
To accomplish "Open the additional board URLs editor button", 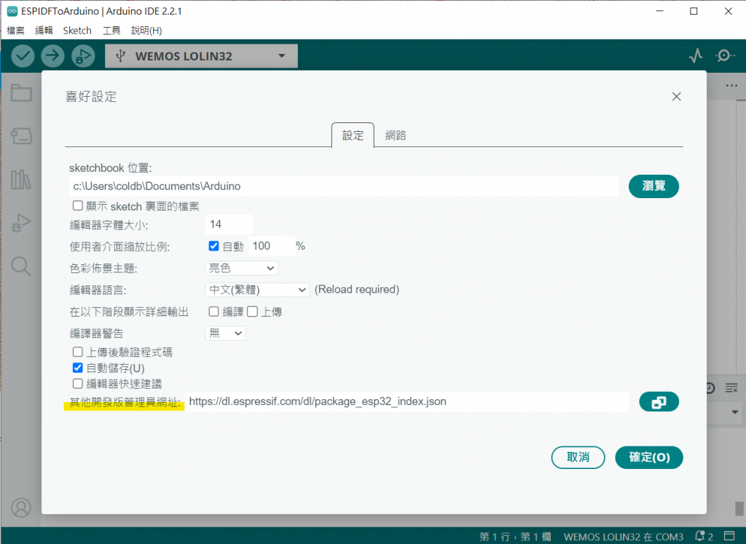I will 659,402.
